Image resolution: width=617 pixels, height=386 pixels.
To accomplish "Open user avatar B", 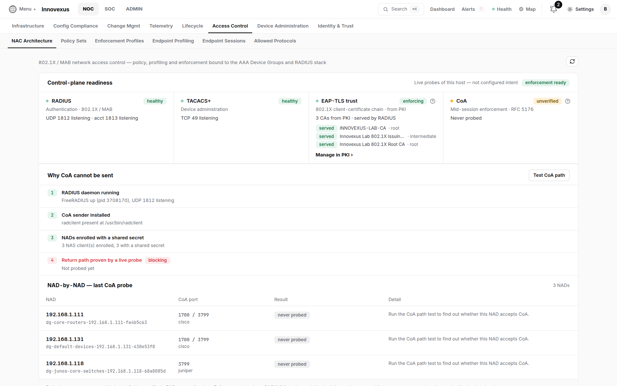I will coord(605,9).
